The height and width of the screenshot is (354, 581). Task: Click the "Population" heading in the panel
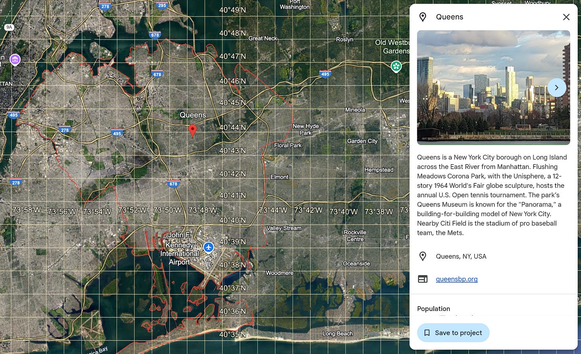(x=433, y=309)
